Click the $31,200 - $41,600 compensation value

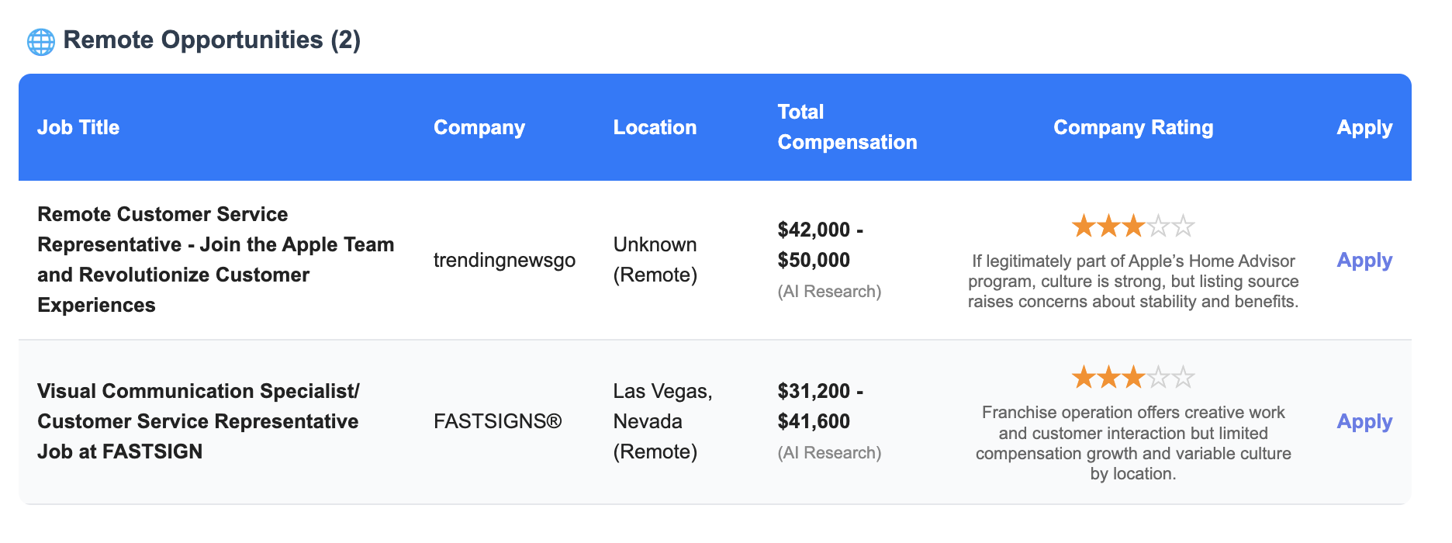(x=821, y=406)
